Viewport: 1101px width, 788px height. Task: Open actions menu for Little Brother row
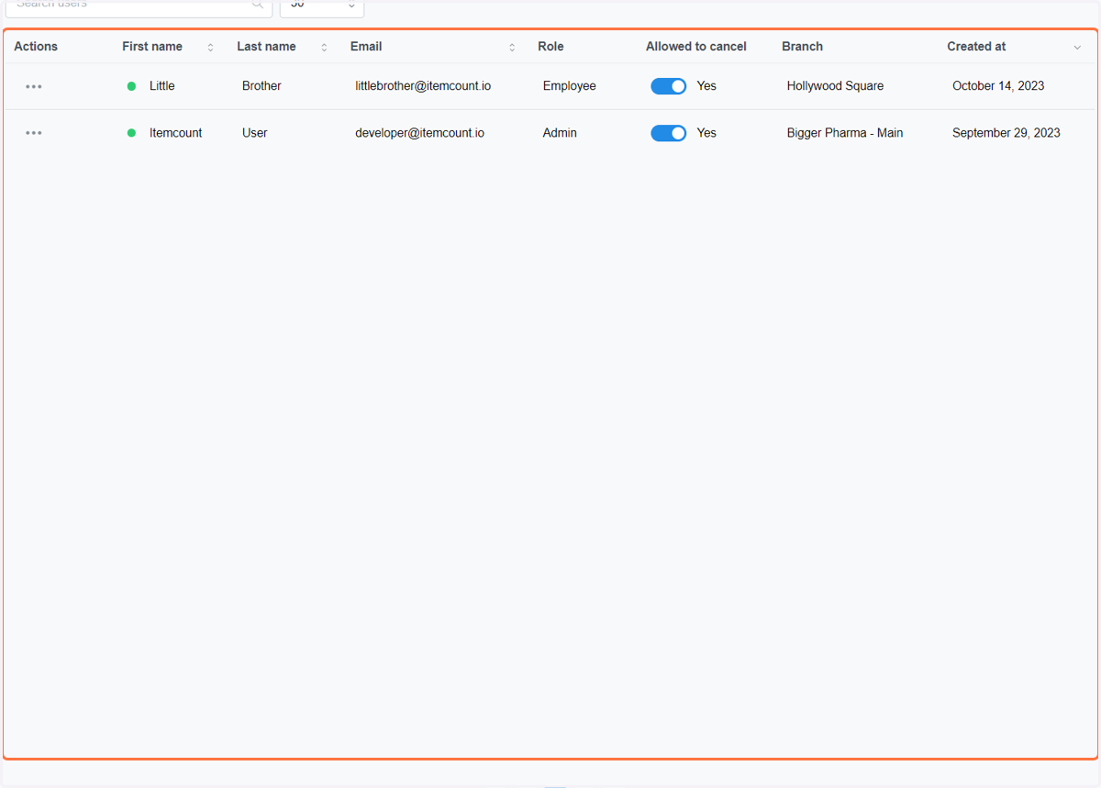click(x=34, y=86)
